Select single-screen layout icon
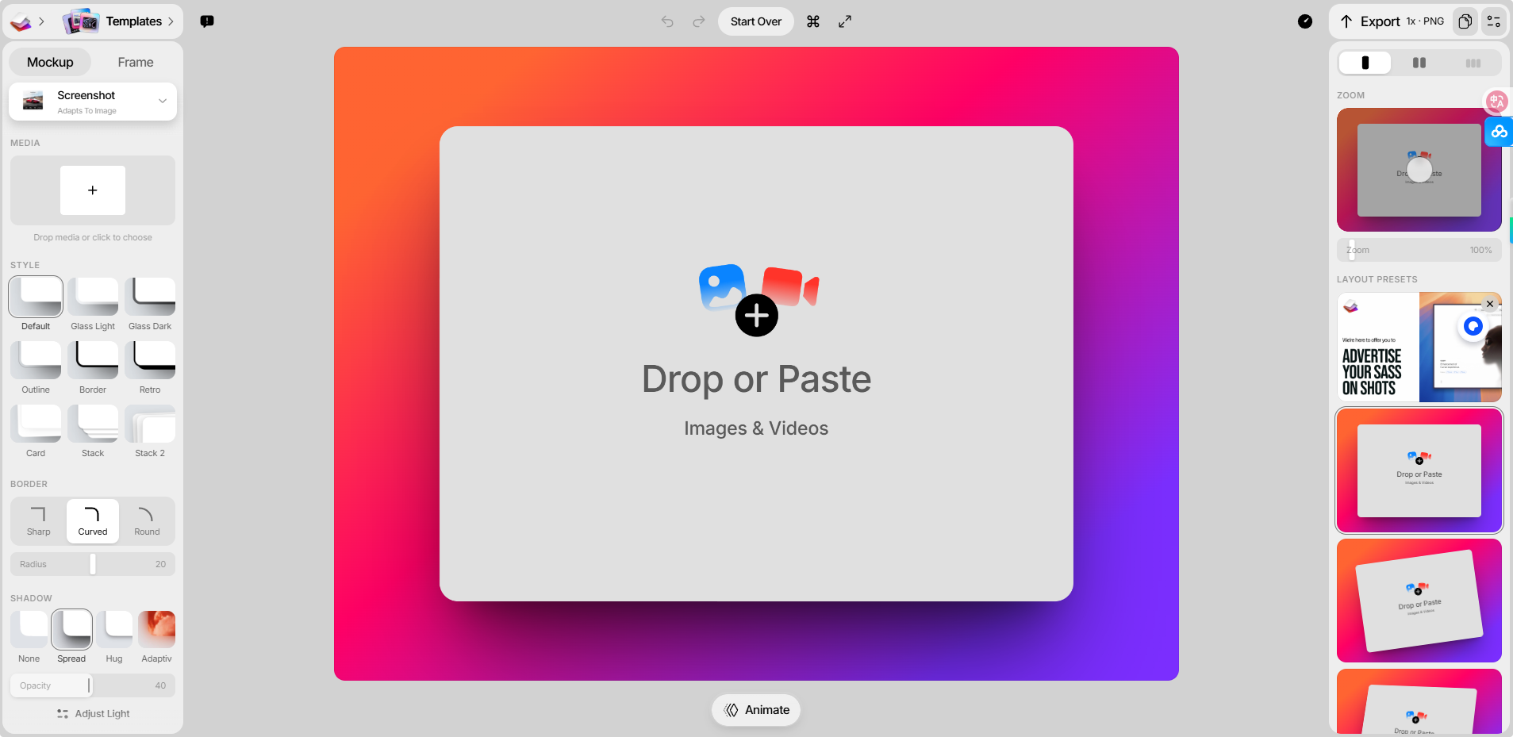This screenshot has height=737, width=1513. pyautogui.click(x=1365, y=63)
